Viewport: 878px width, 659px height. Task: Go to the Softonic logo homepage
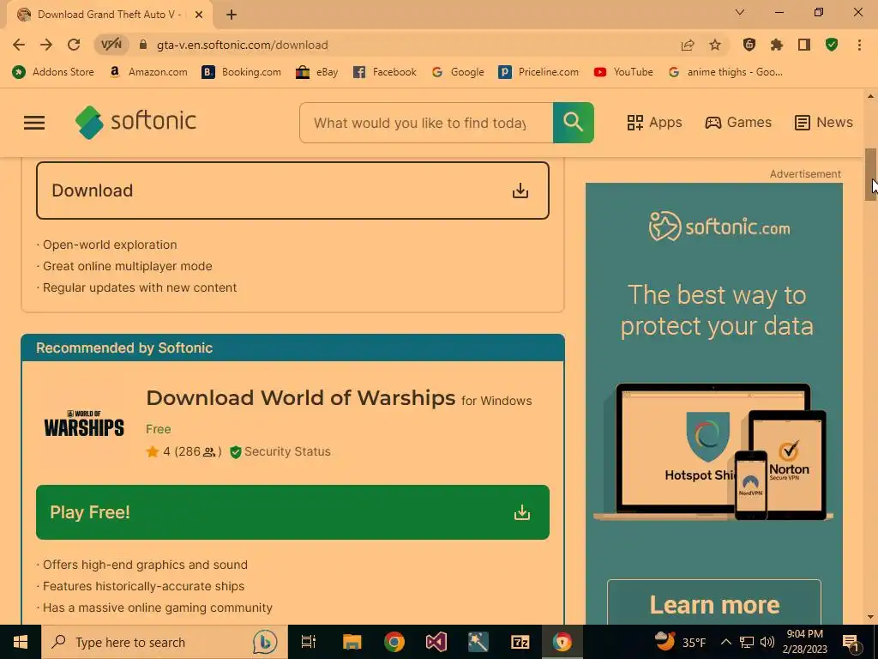coord(135,122)
